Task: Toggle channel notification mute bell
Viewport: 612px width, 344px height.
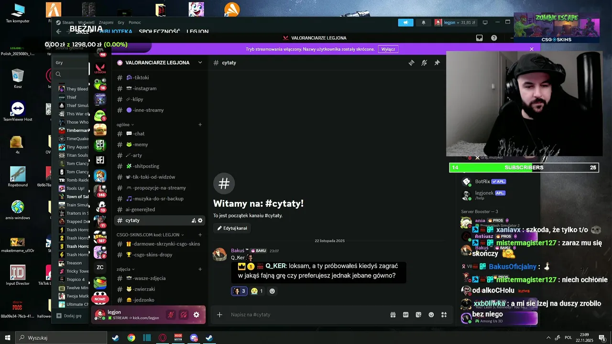Action: tap(424, 63)
